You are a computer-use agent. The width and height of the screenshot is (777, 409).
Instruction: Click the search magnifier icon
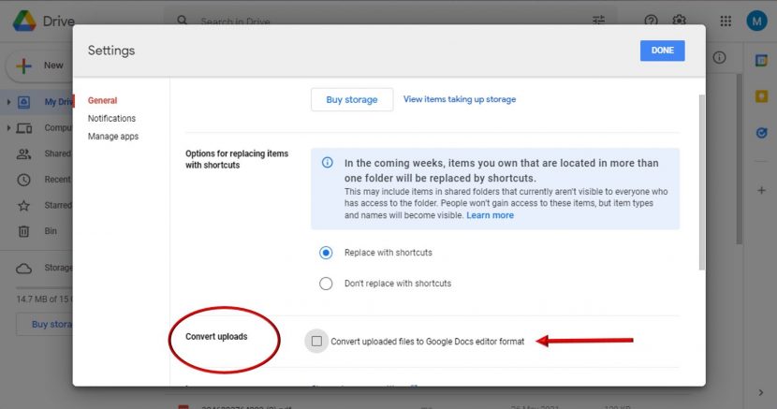(x=183, y=21)
